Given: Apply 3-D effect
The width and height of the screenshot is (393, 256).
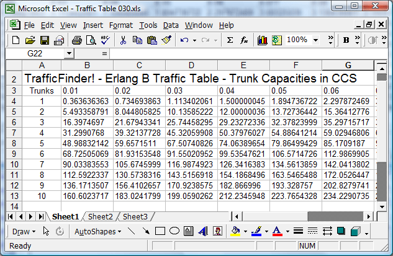Looking at the screenshot, I should click(x=355, y=231).
